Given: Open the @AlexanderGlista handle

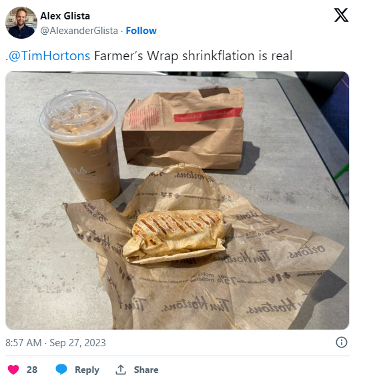Looking at the screenshot, I should click(79, 31).
